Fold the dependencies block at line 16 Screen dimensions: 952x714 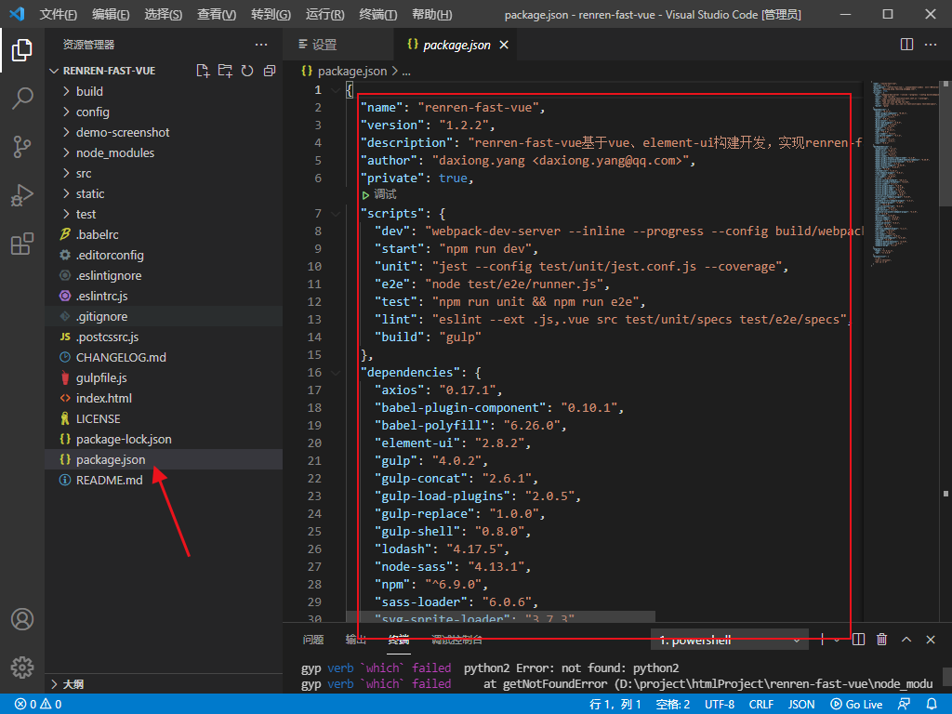click(336, 372)
